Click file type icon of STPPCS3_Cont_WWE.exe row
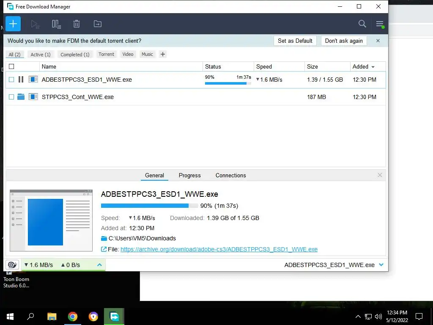 33,97
